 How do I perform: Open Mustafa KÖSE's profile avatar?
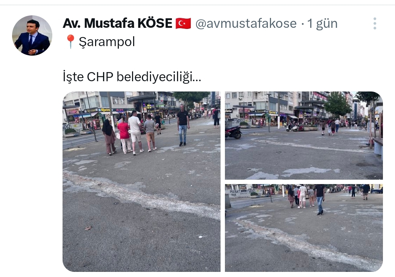(x=32, y=35)
